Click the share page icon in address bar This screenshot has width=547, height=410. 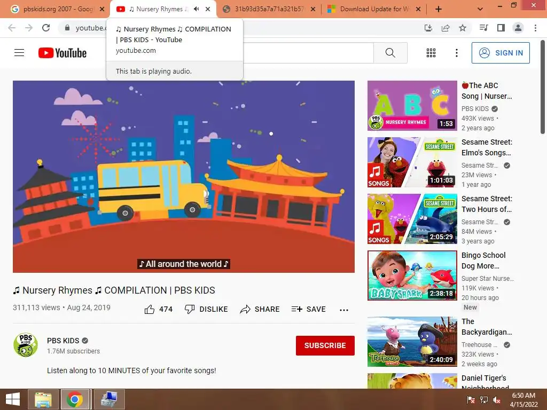446,28
